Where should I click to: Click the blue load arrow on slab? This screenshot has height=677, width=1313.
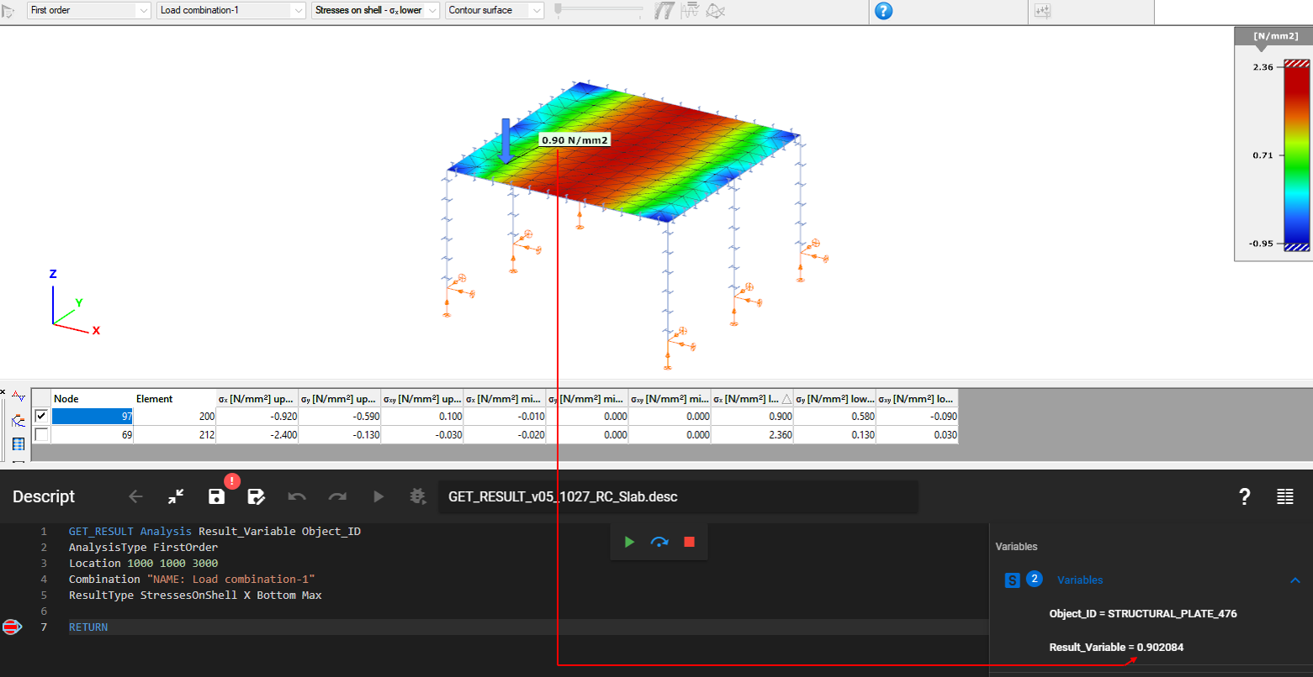coord(506,140)
